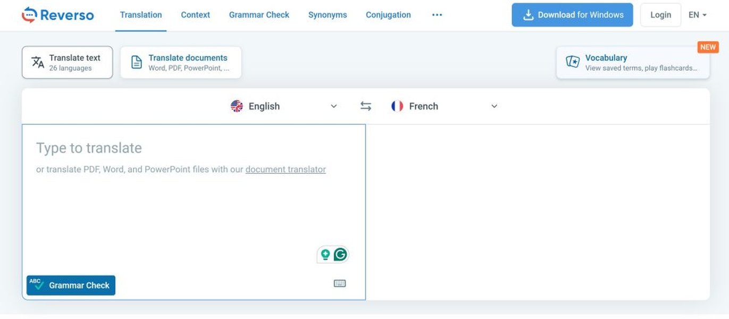
Task: Open the on-screen keyboard icon
Action: [339, 283]
